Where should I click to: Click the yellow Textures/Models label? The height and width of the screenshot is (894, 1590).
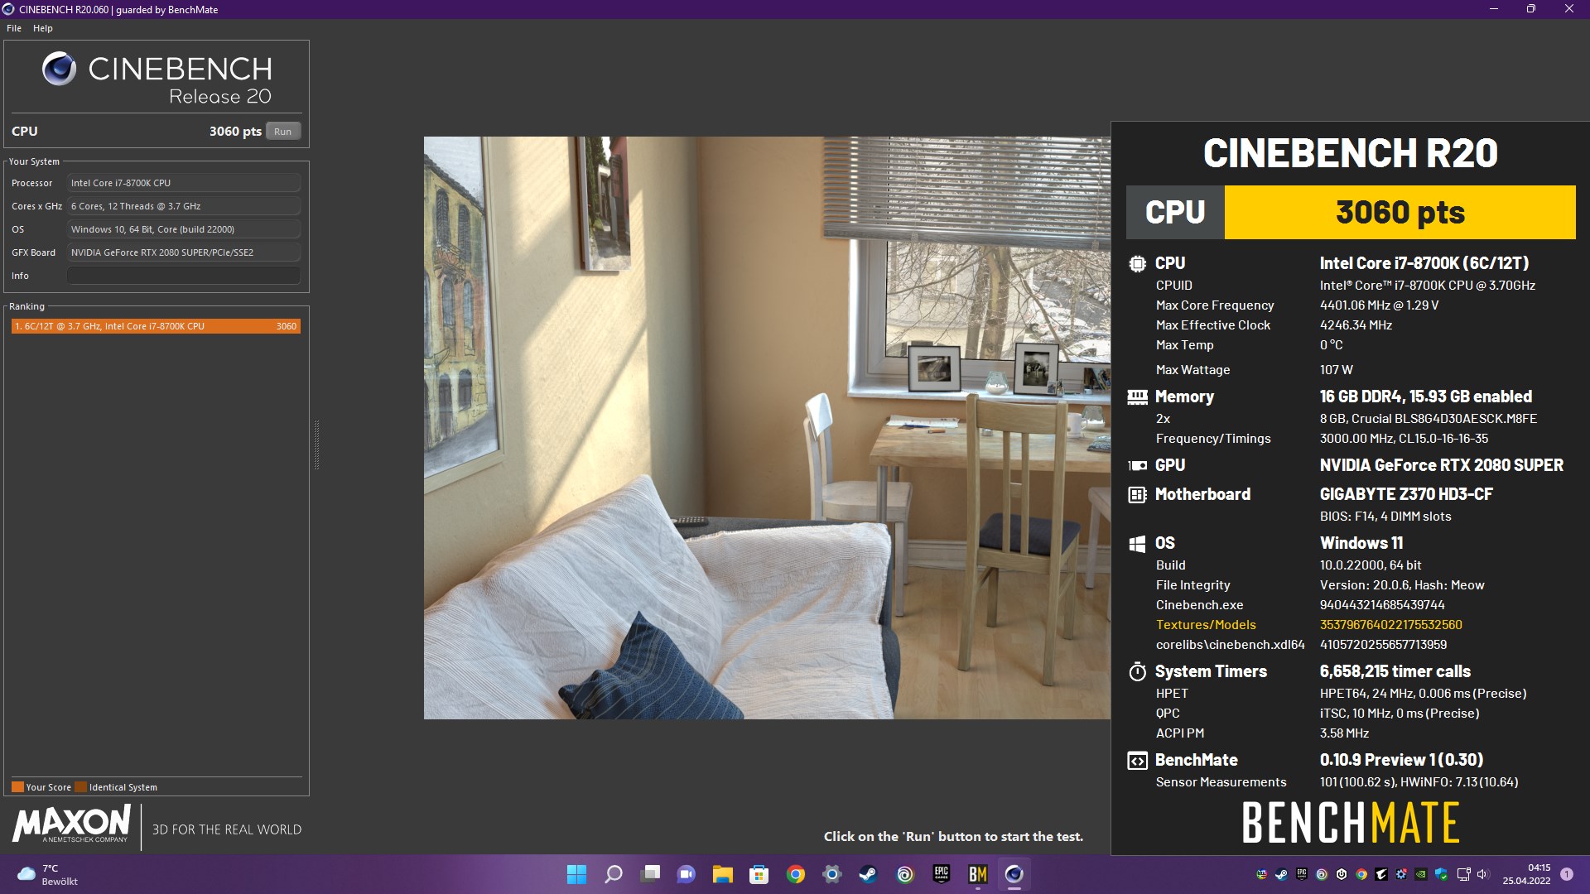pos(1206,625)
